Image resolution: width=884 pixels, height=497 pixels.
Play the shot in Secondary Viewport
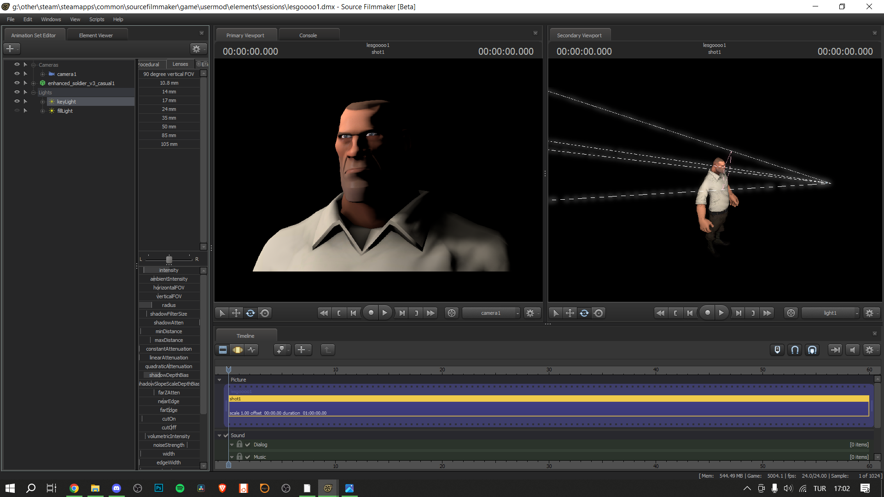click(721, 313)
